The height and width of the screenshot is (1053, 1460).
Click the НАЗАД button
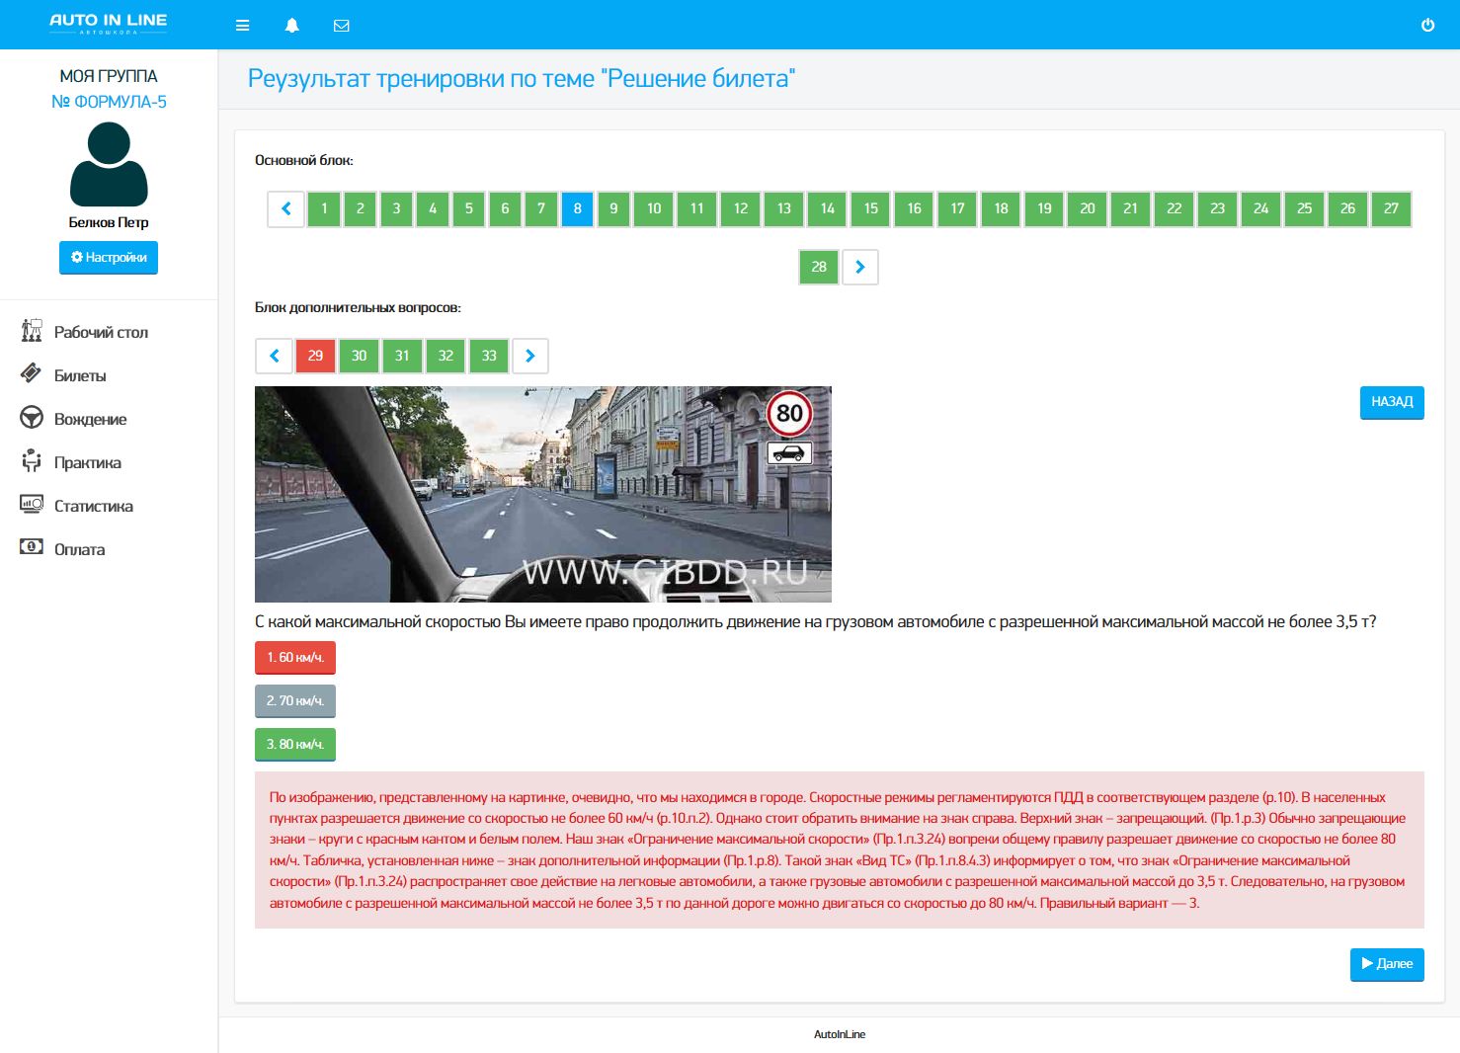tap(1392, 402)
